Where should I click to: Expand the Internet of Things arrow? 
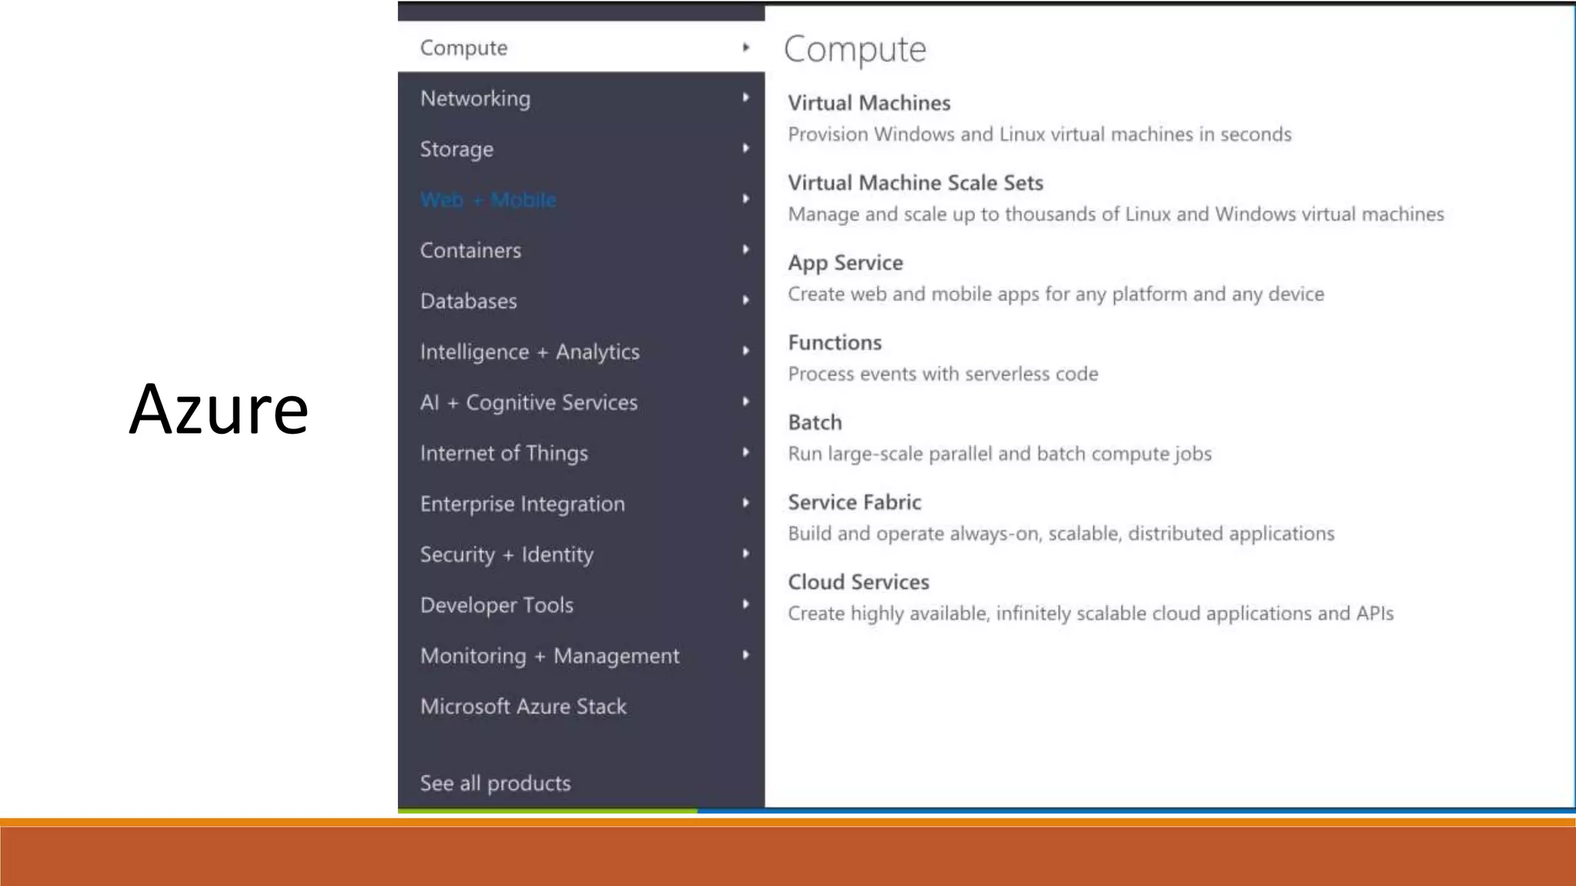(745, 452)
